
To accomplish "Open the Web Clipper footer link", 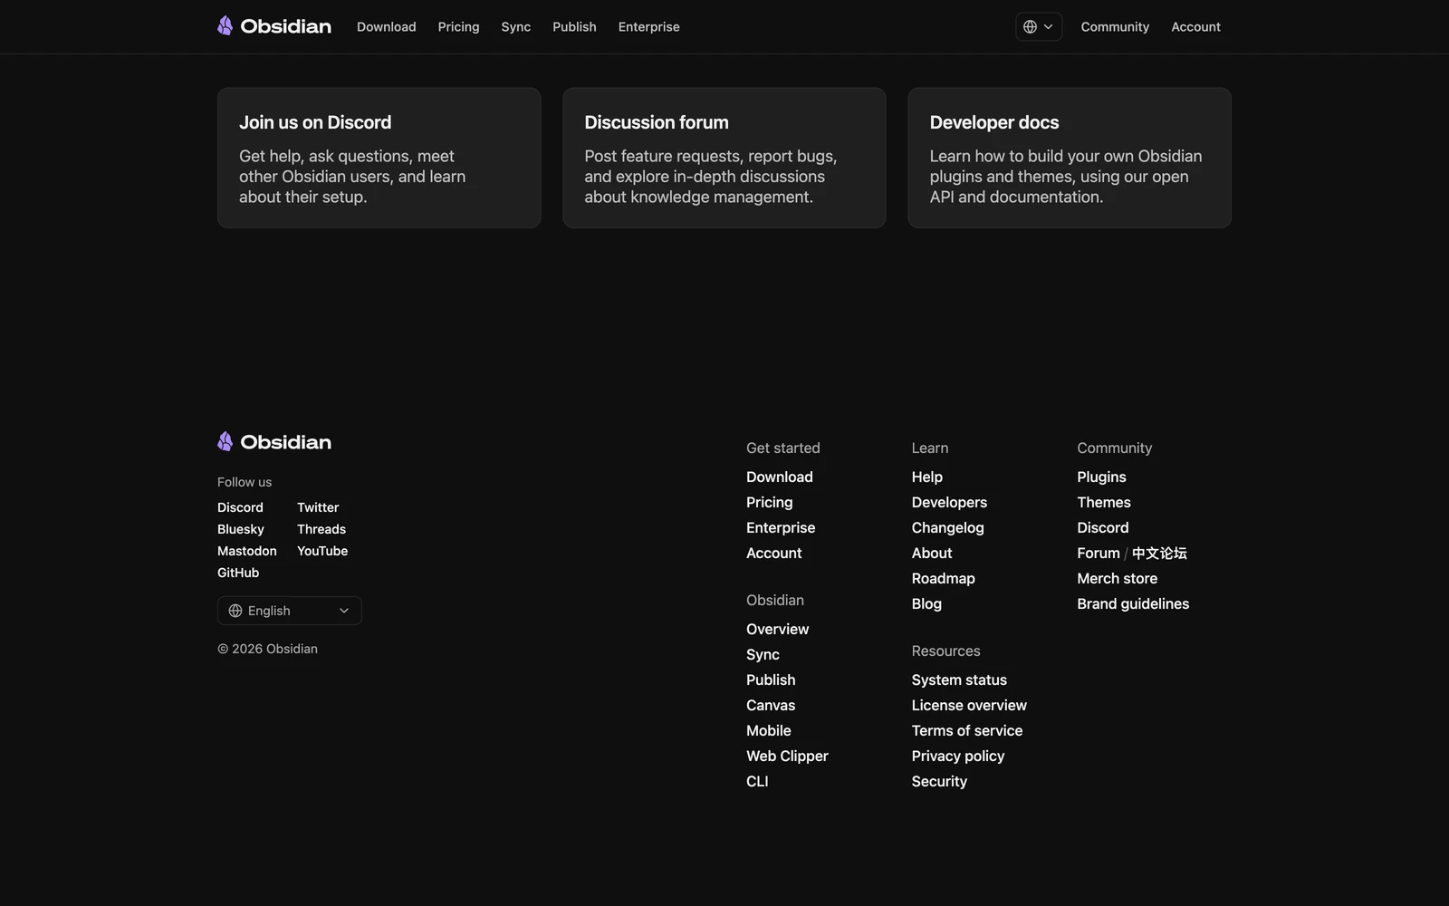I will click(x=787, y=756).
